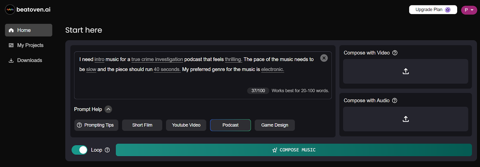Click the help icon next to Compose with Video
The width and height of the screenshot is (480, 167).
pyautogui.click(x=395, y=53)
